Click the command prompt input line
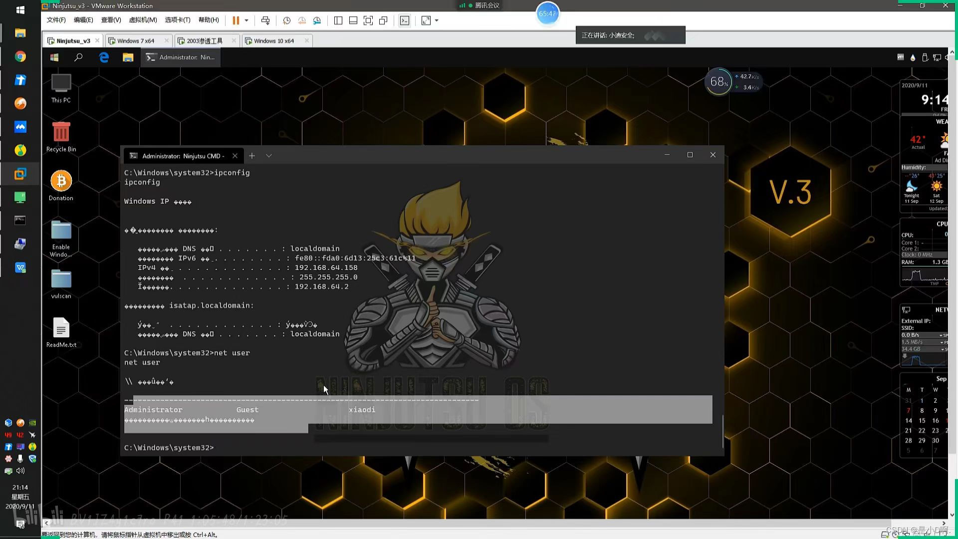The width and height of the screenshot is (958, 539). point(169,448)
